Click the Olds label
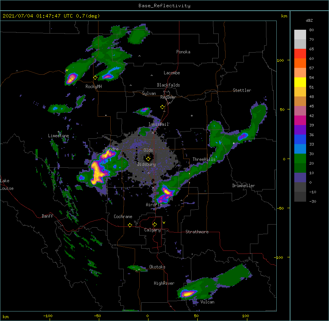Viewport: 329px width, 321px height. [x=148, y=150]
